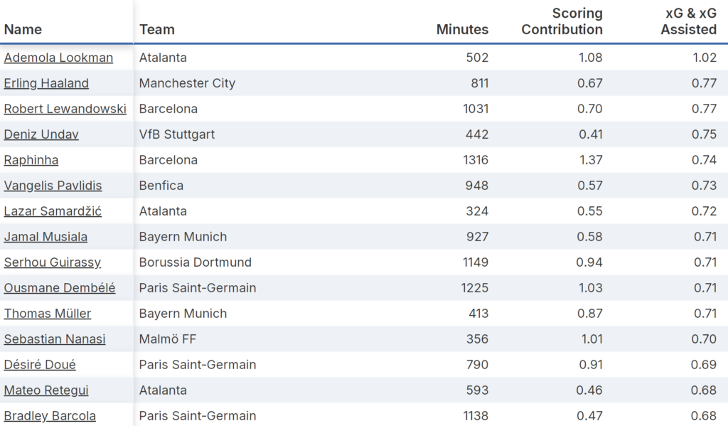Open Lazar Samardžić's player page

point(53,211)
